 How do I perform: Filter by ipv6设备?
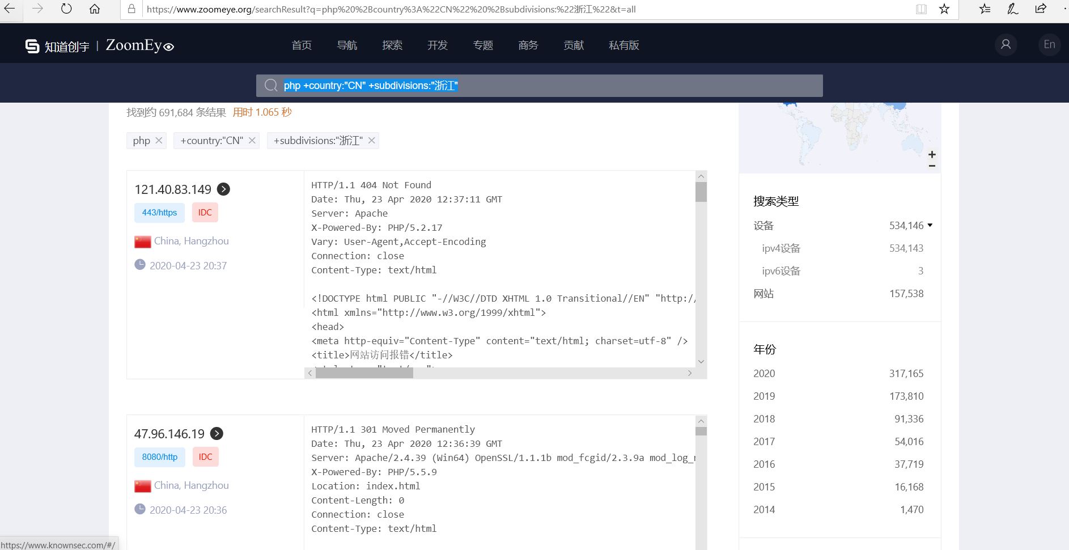(781, 271)
